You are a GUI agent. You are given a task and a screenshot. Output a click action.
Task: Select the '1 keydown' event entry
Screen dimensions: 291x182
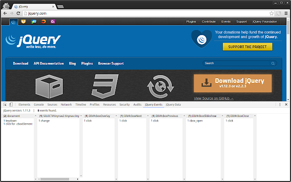click(10, 121)
